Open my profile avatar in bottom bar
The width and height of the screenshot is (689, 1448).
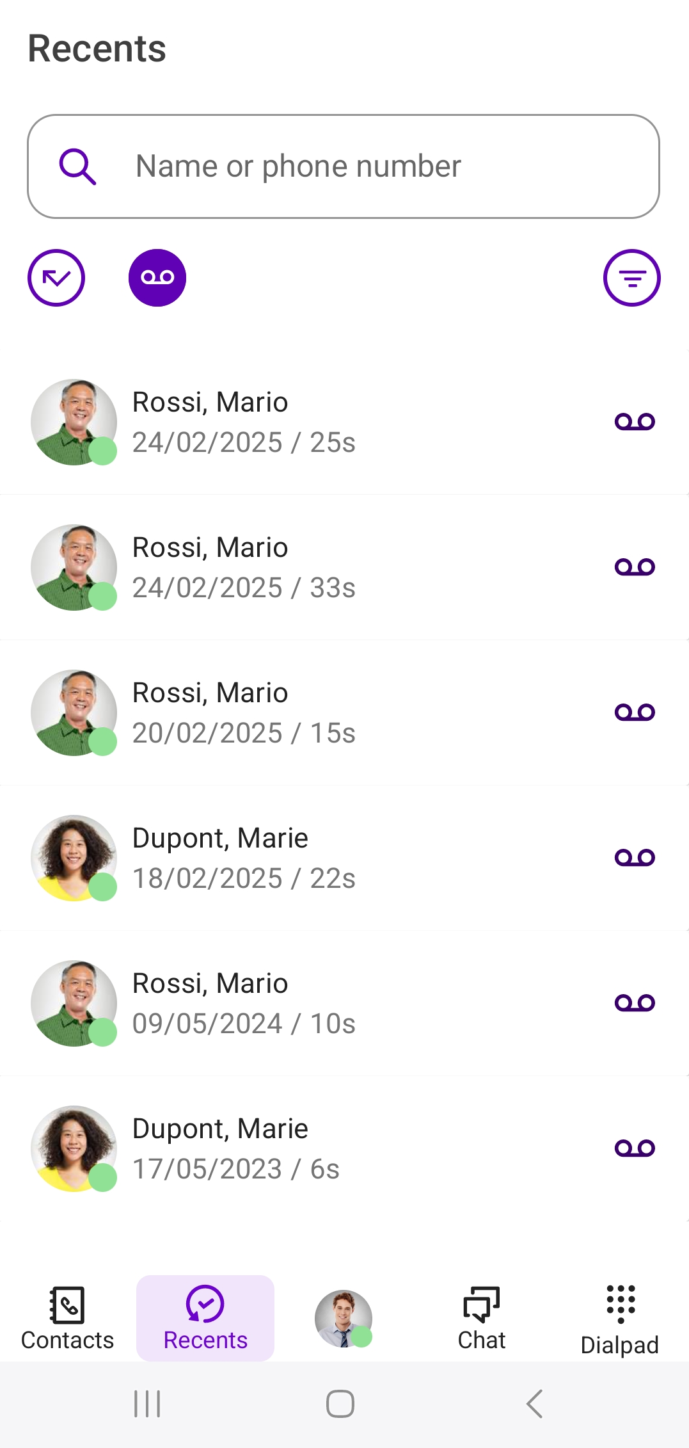(344, 1319)
